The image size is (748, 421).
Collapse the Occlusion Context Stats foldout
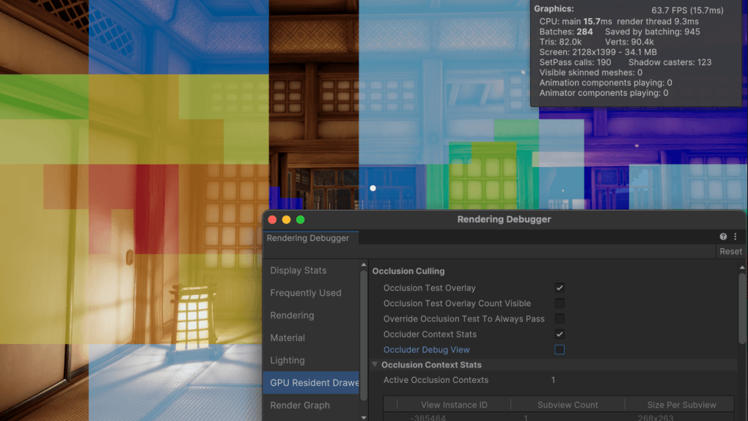click(375, 365)
